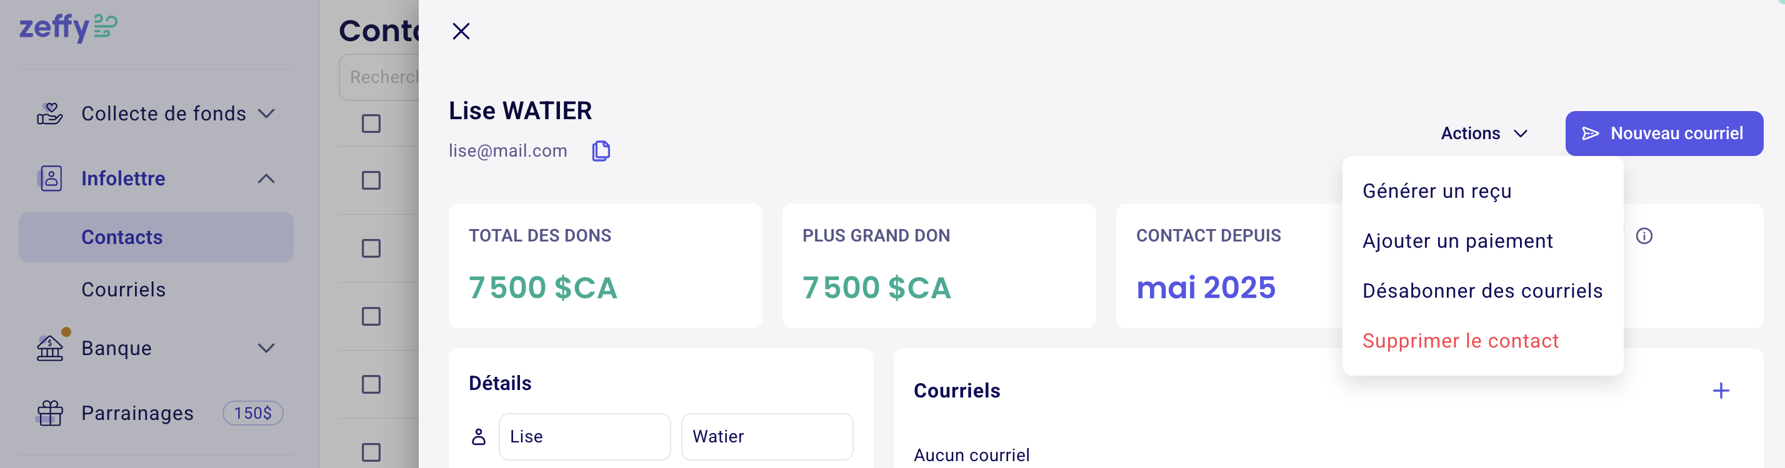Click the Collecte de fonds hand-heart icon
The image size is (1785, 468).
49,113
